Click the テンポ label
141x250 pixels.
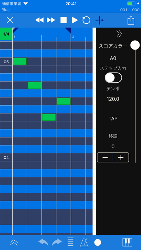(x=113, y=89)
